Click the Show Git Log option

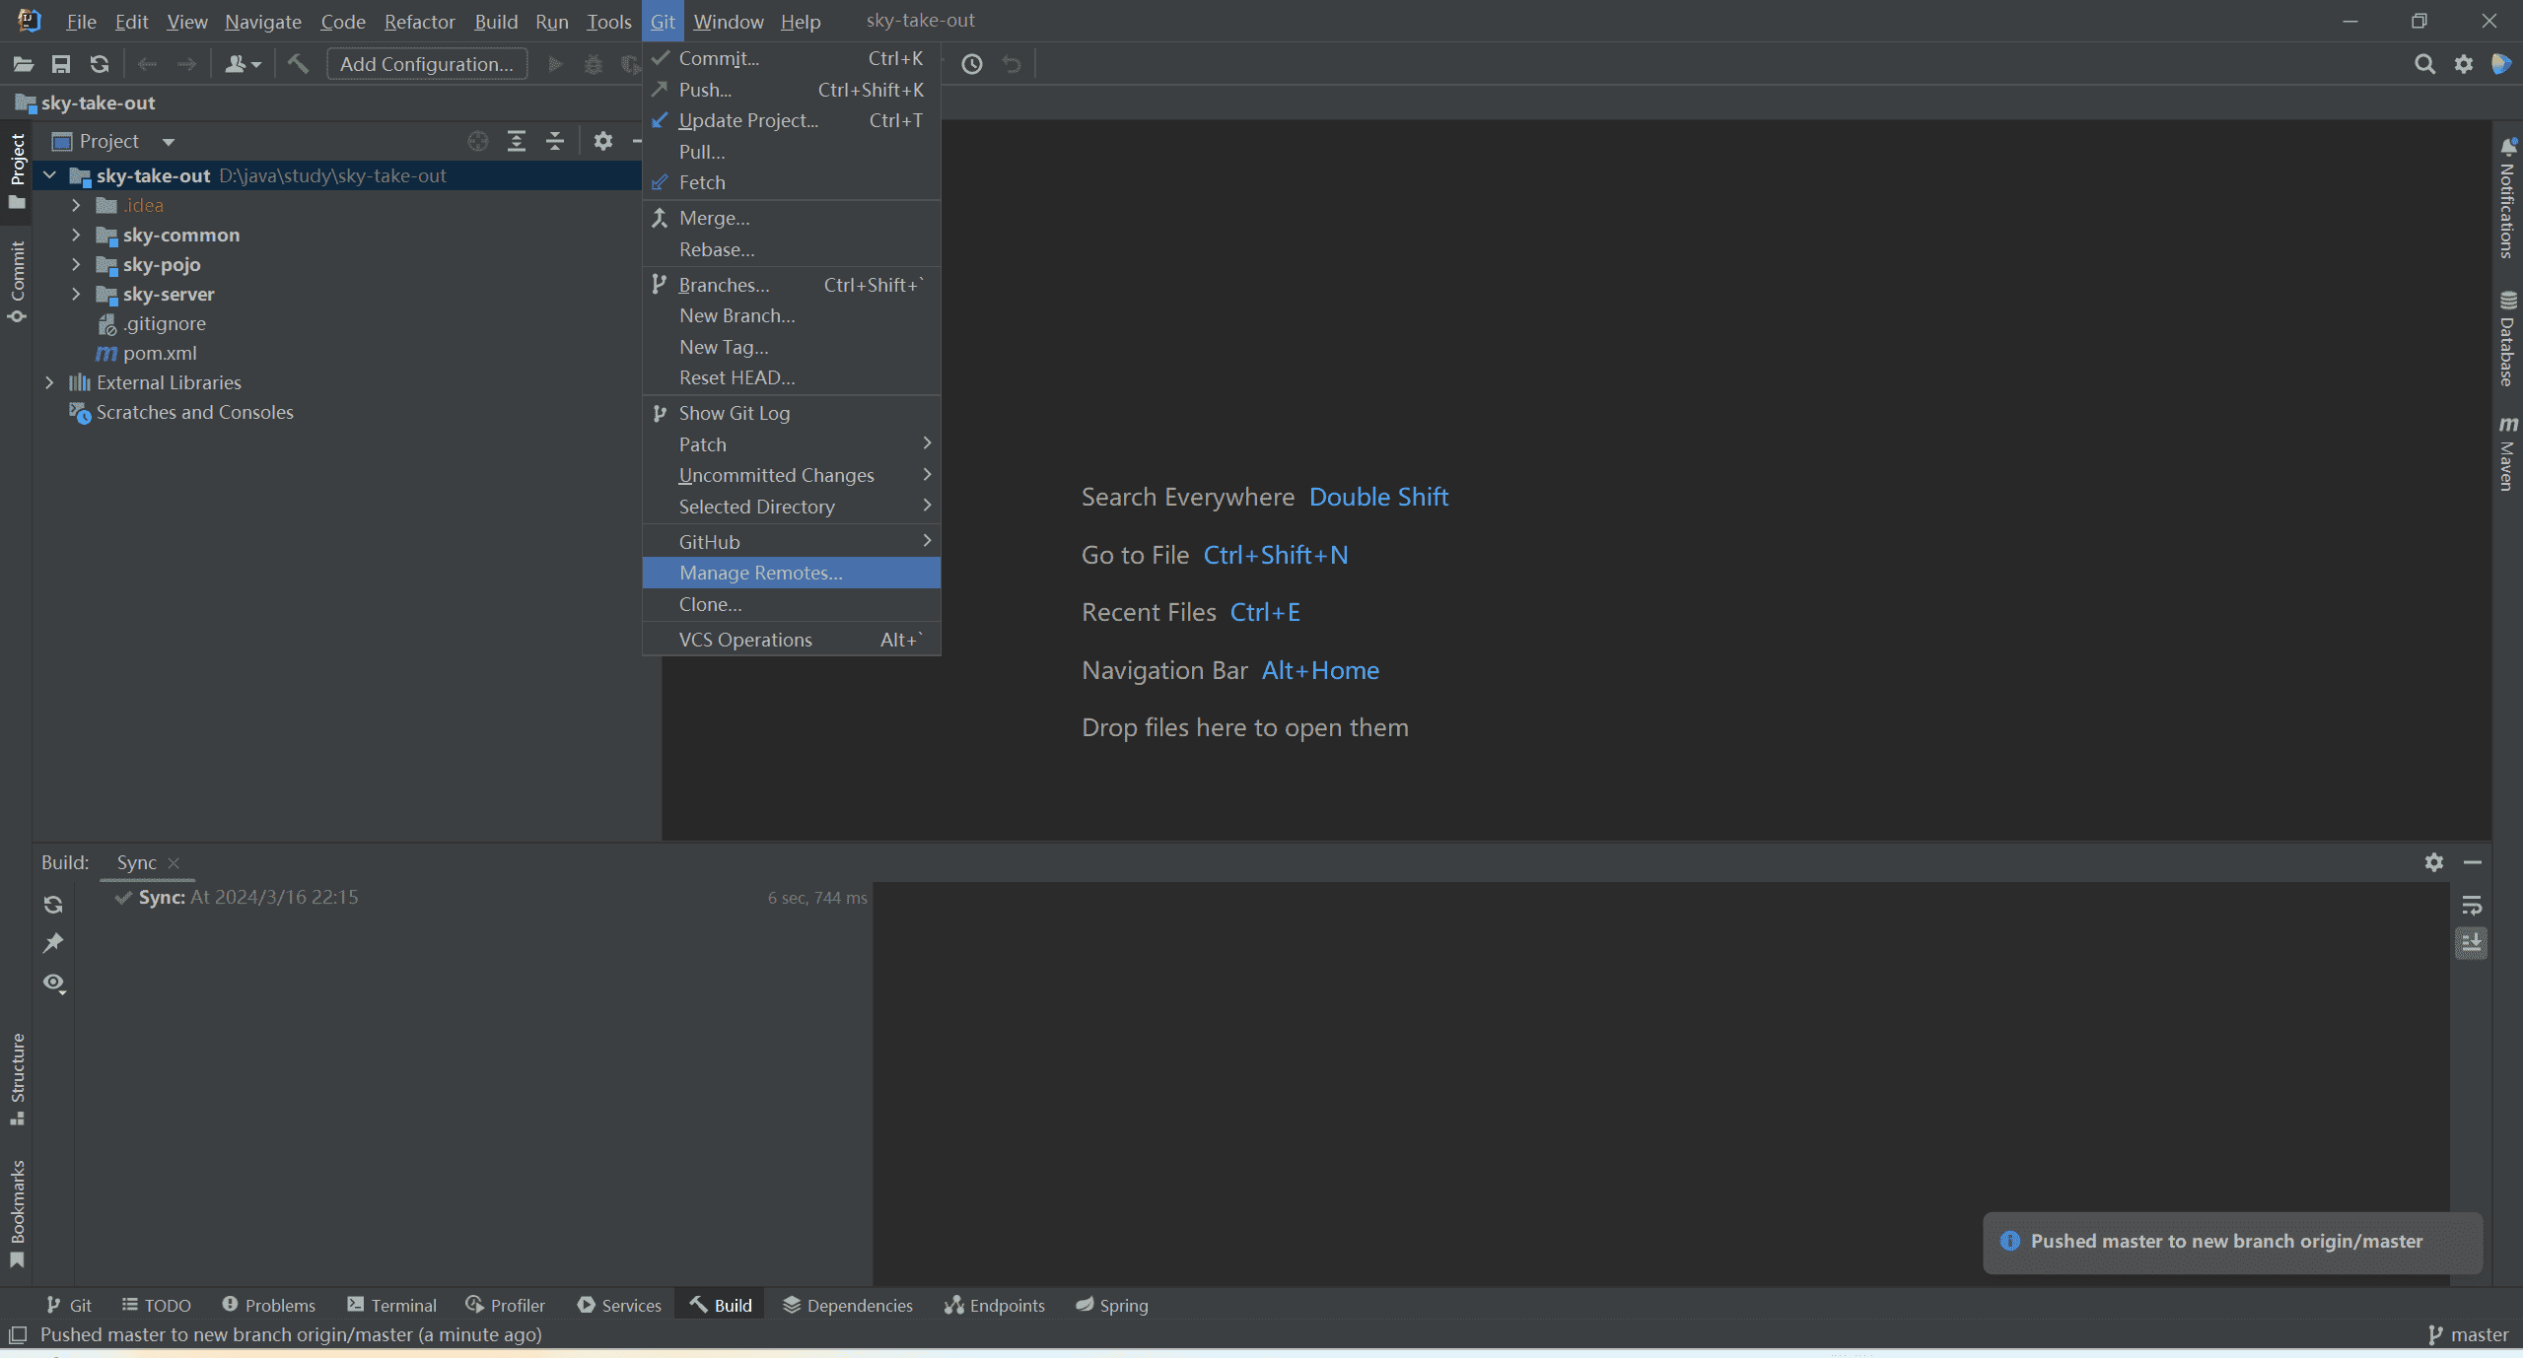[x=735, y=413]
